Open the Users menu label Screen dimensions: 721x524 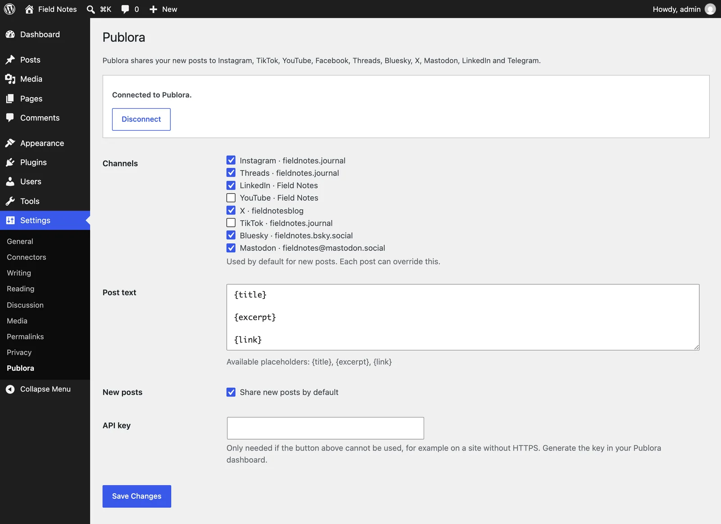[31, 181]
